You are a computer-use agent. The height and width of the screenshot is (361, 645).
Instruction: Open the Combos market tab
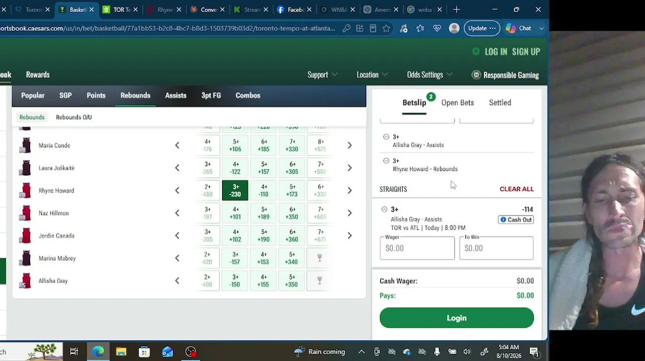[x=248, y=95]
